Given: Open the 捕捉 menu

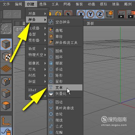Looking at the screenshot, I should [79, 4].
